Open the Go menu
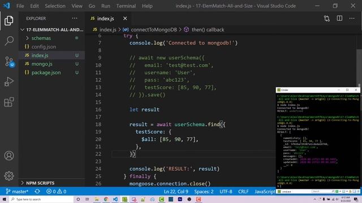Viewport: 362px width, 203px height. click(x=92, y=6)
